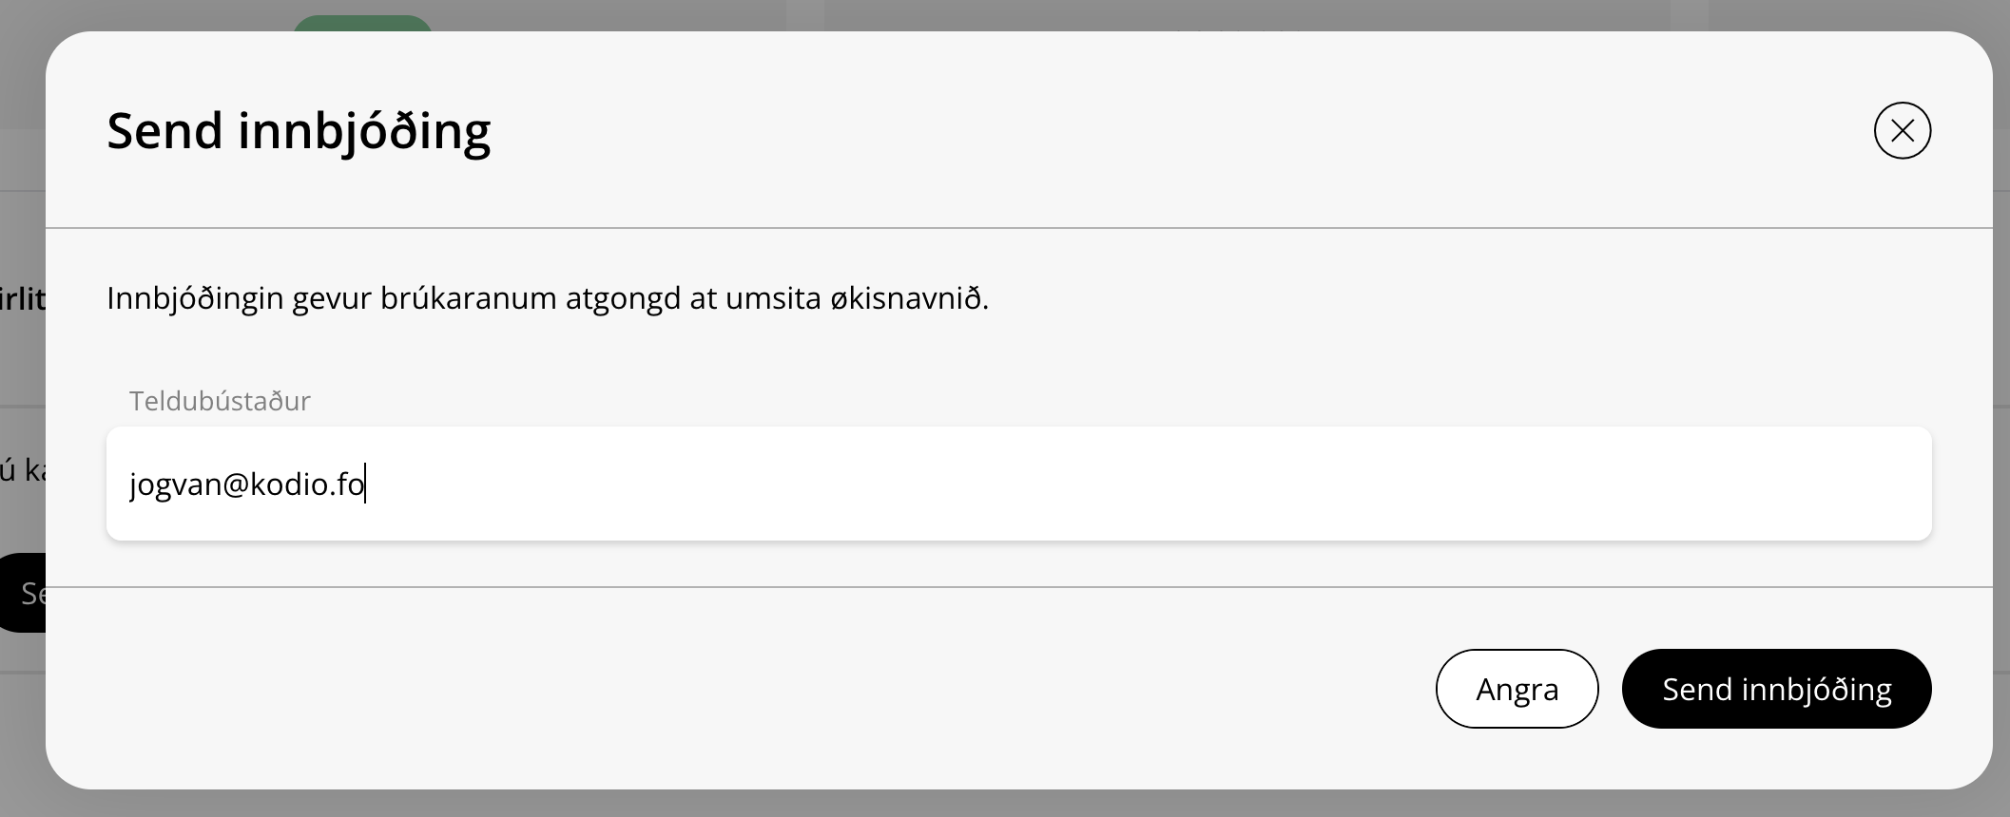Click the Teldubústaður field label
This screenshot has height=817, width=2010.
[220, 401]
